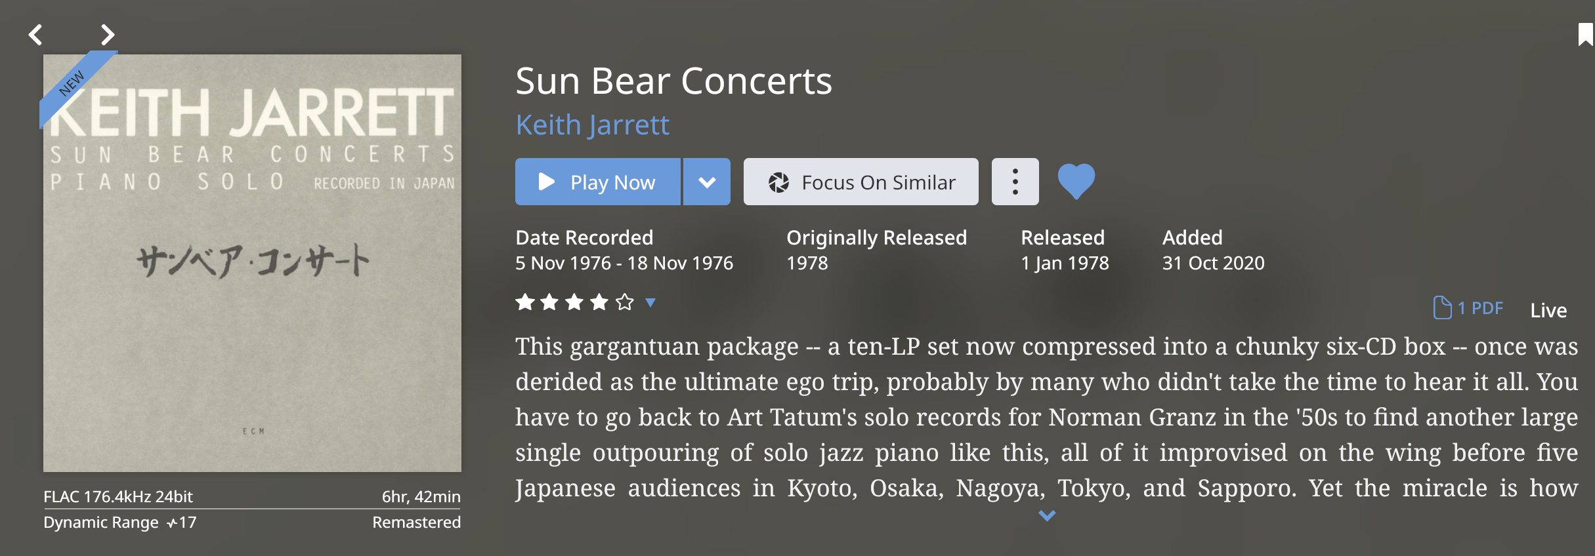Click the bookmark icon in corner

(x=1585, y=34)
